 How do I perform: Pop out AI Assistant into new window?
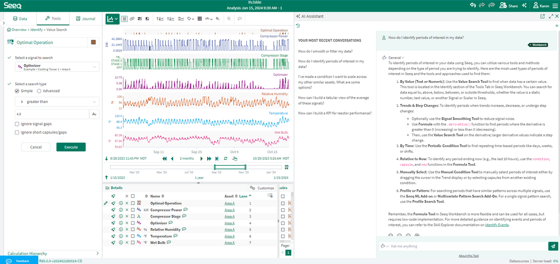[x=542, y=16]
